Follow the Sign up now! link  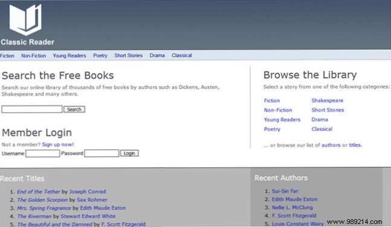58,145
